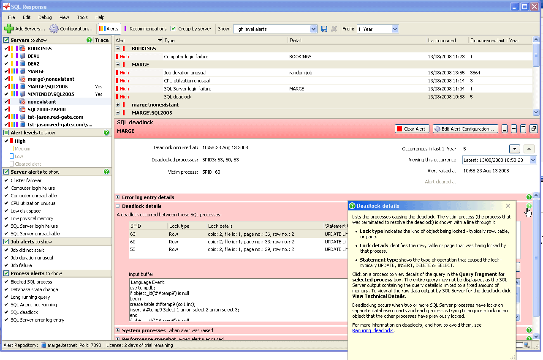Expand the MARGE\SQL2005 alert group
Viewport: 543px width, 360px height.
[117, 113]
